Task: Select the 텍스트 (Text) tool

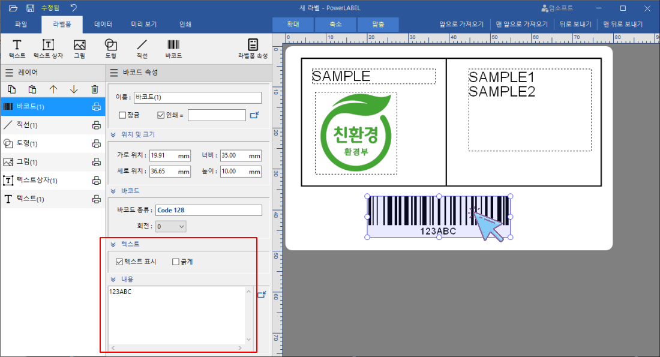Action: tap(16, 48)
